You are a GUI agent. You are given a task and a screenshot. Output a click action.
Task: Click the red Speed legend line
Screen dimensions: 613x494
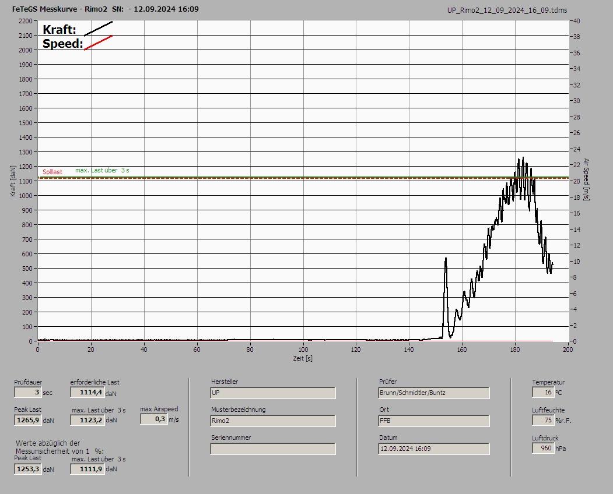pyautogui.click(x=98, y=43)
